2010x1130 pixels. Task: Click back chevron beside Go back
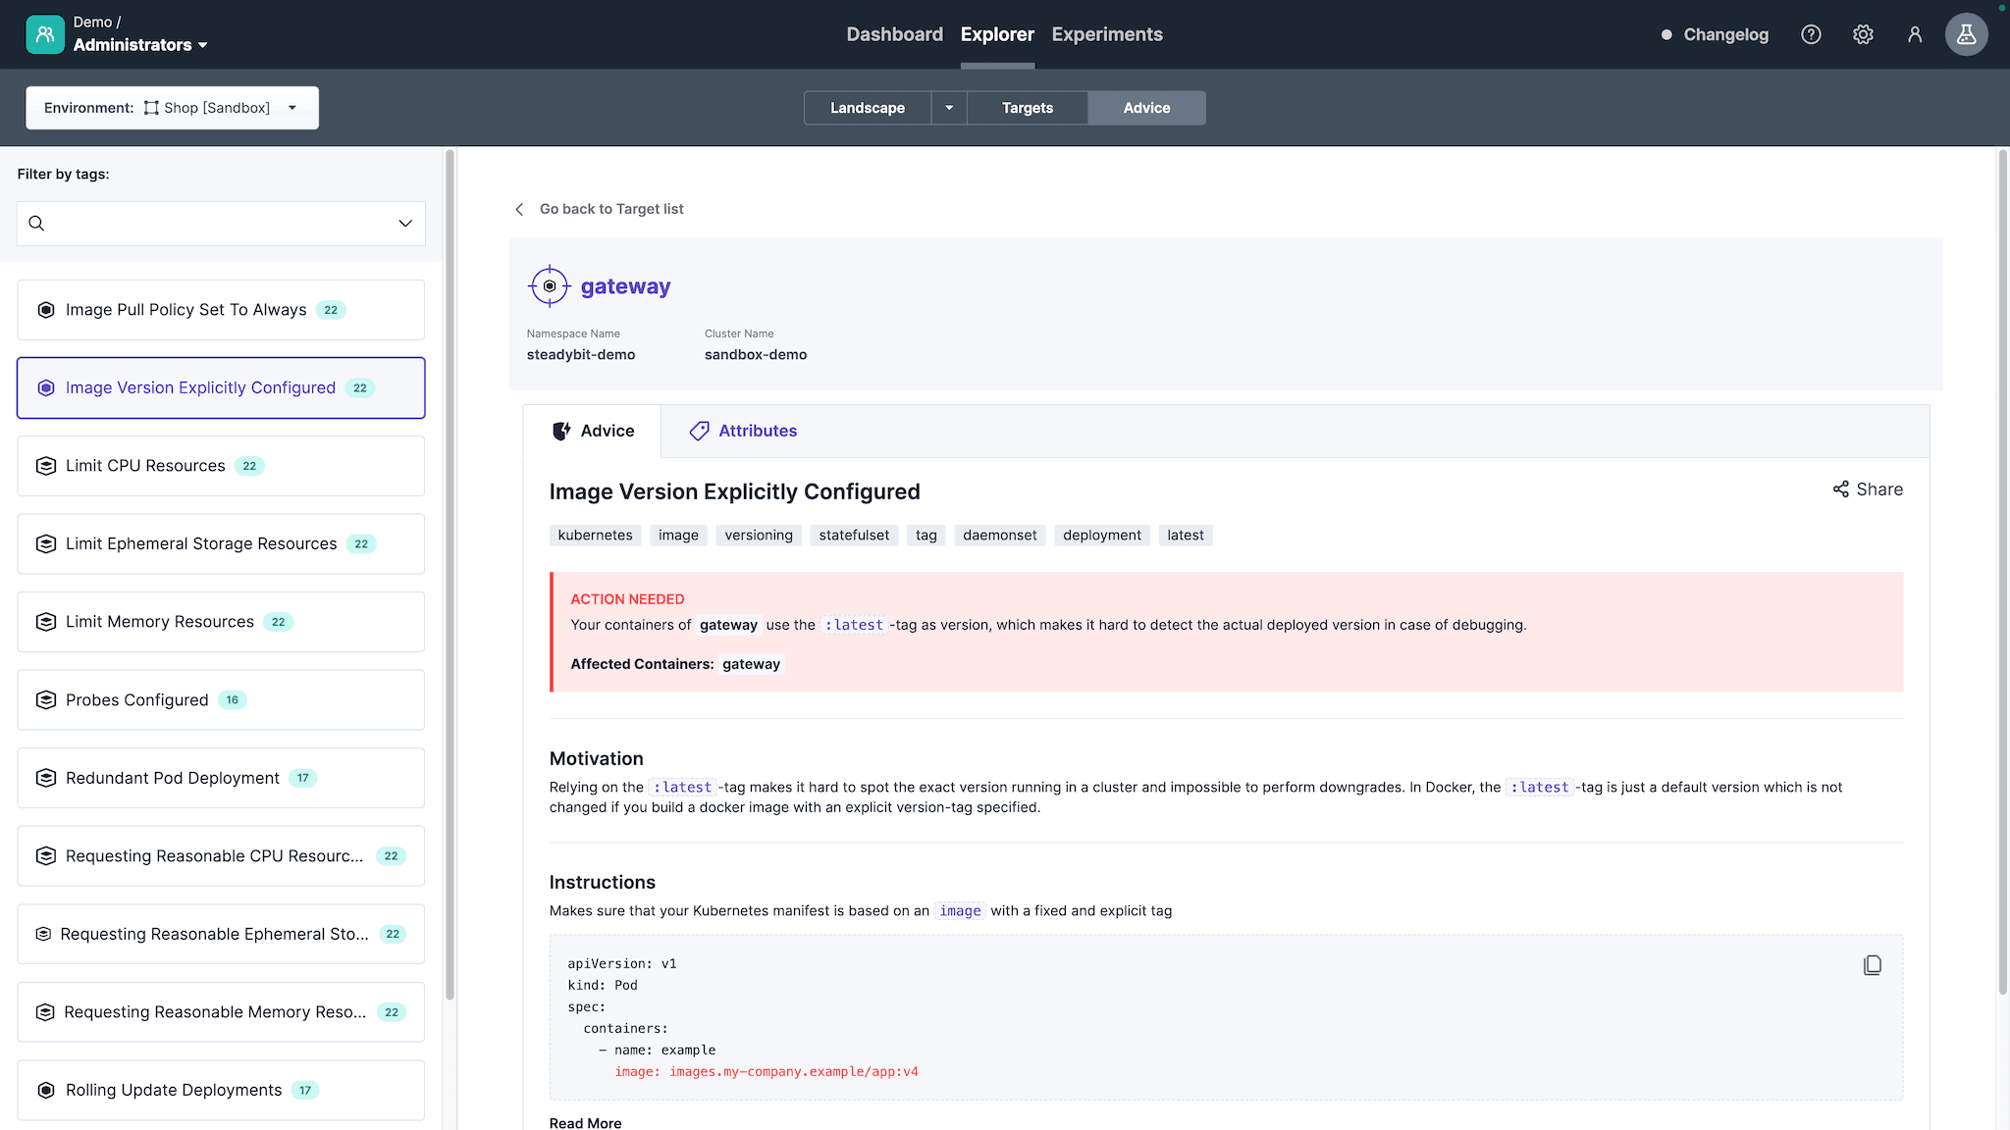(519, 209)
